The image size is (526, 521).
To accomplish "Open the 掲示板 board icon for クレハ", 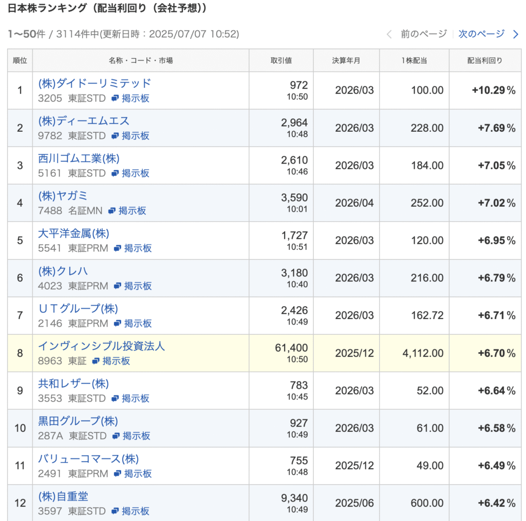I will coord(118,286).
